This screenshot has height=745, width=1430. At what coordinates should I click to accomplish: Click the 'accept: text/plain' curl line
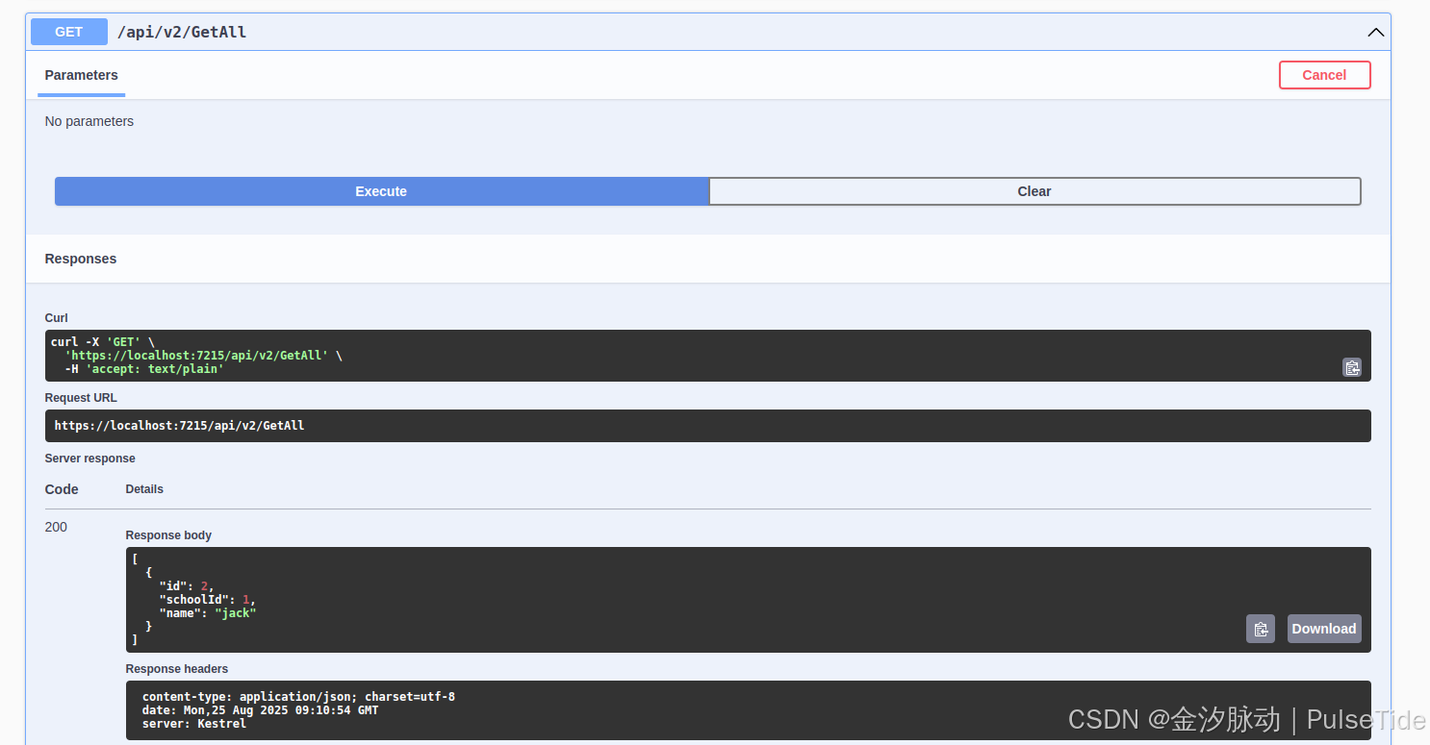(x=144, y=369)
